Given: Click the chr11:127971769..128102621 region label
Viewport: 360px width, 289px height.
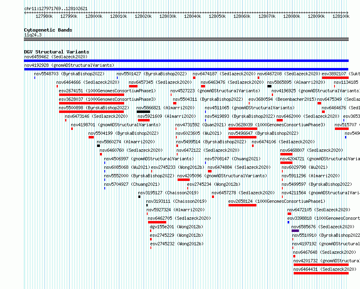Looking at the screenshot, I should click(x=56, y=9).
